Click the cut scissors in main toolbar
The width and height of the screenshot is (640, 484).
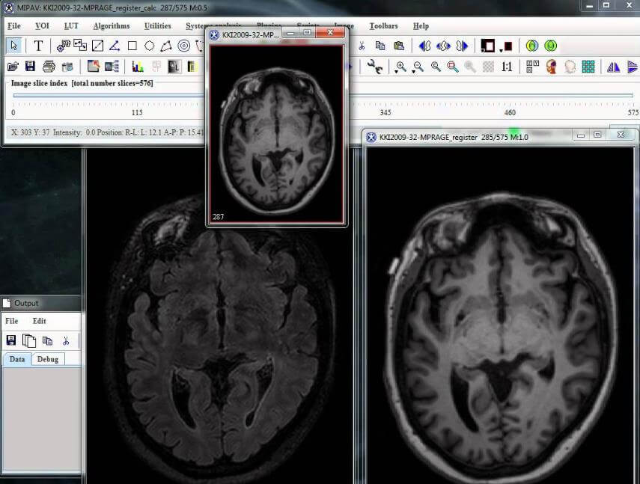click(362, 46)
